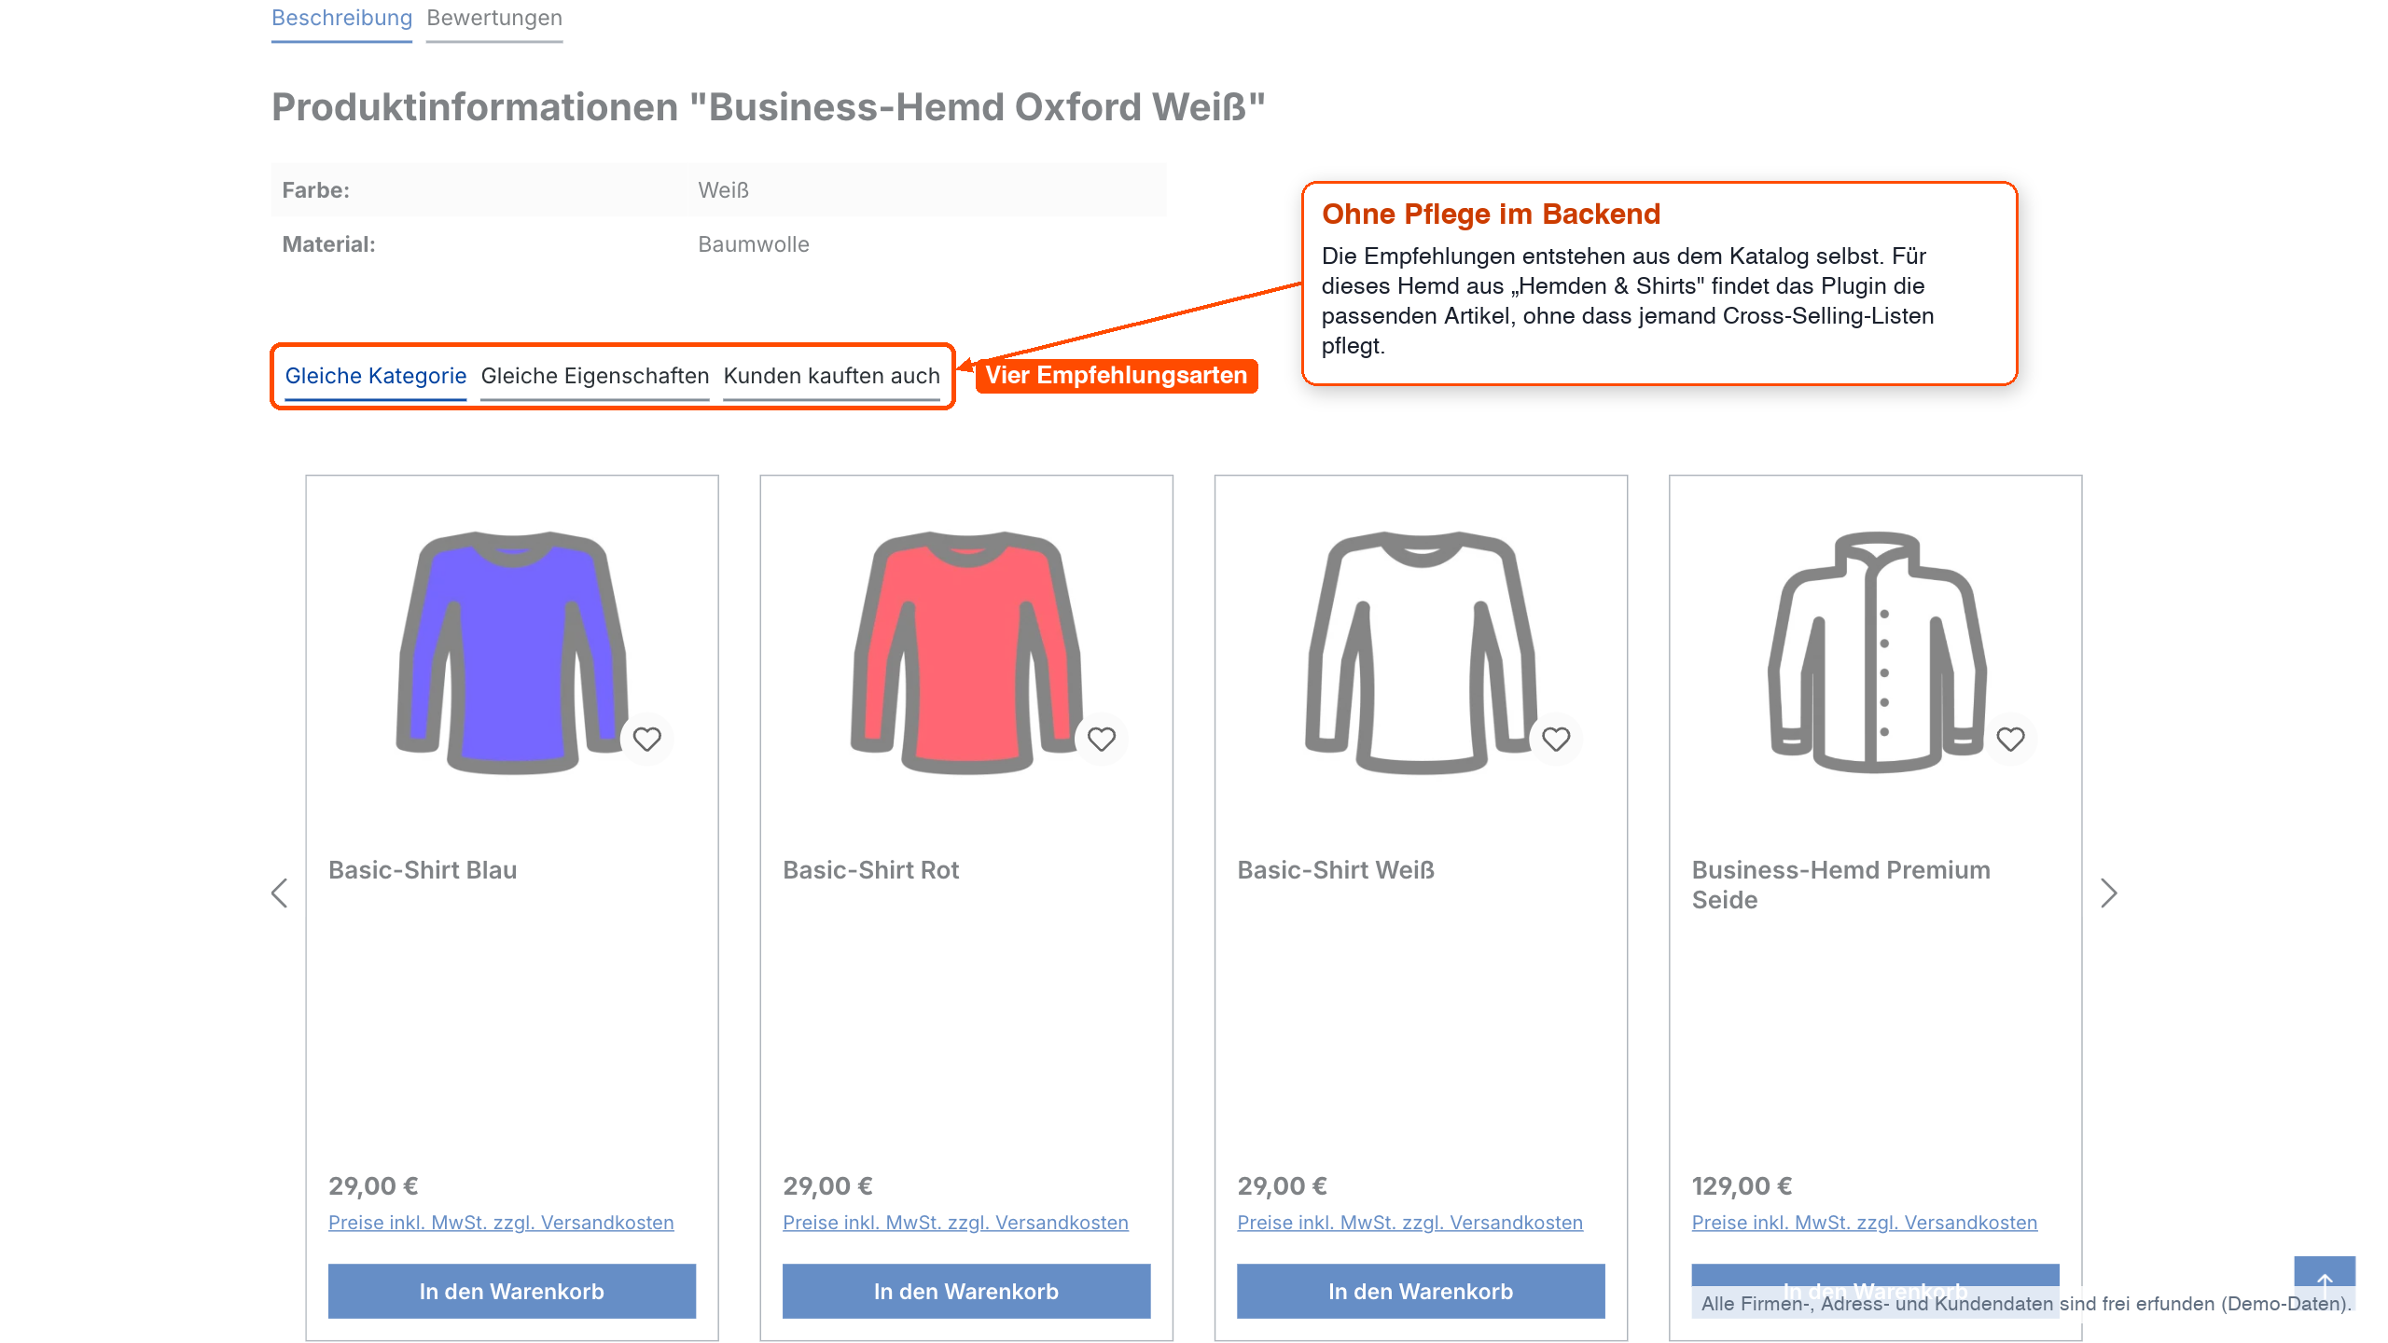Click the back-to-top arrow button
The height and width of the screenshot is (1343, 2388).
(2325, 1281)
